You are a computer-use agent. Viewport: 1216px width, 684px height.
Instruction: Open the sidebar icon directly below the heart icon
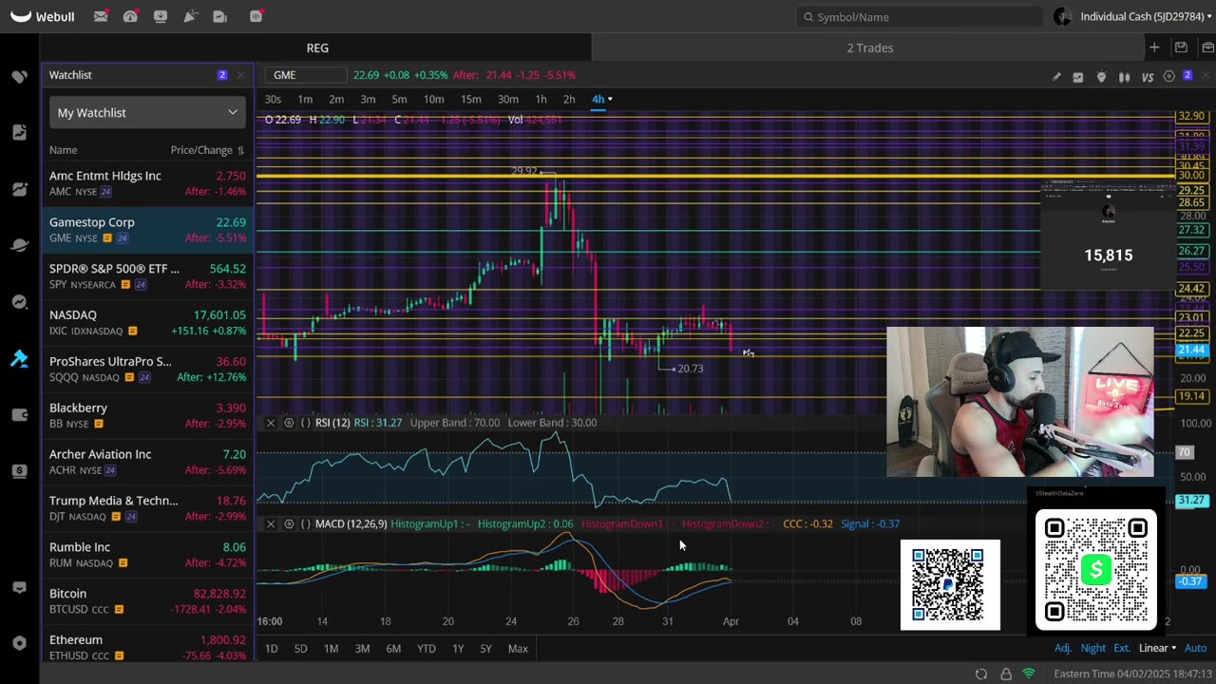(x=20, y=132)
